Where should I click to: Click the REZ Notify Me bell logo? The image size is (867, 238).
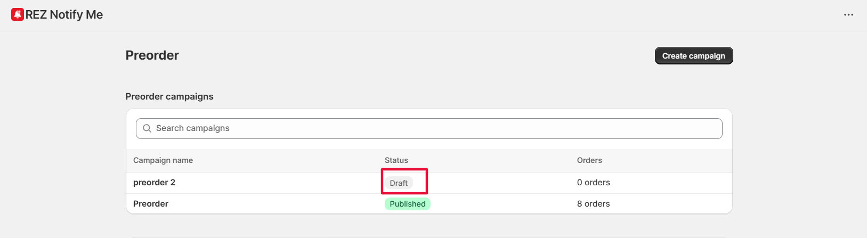(x=18, y=14)
